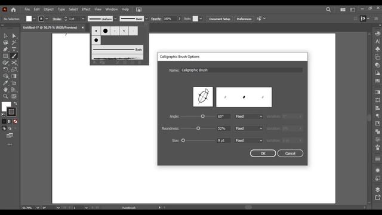Click the Document Setup button
Screen dimensions: 382x215
pyautogui.click(x=220, y=19)
